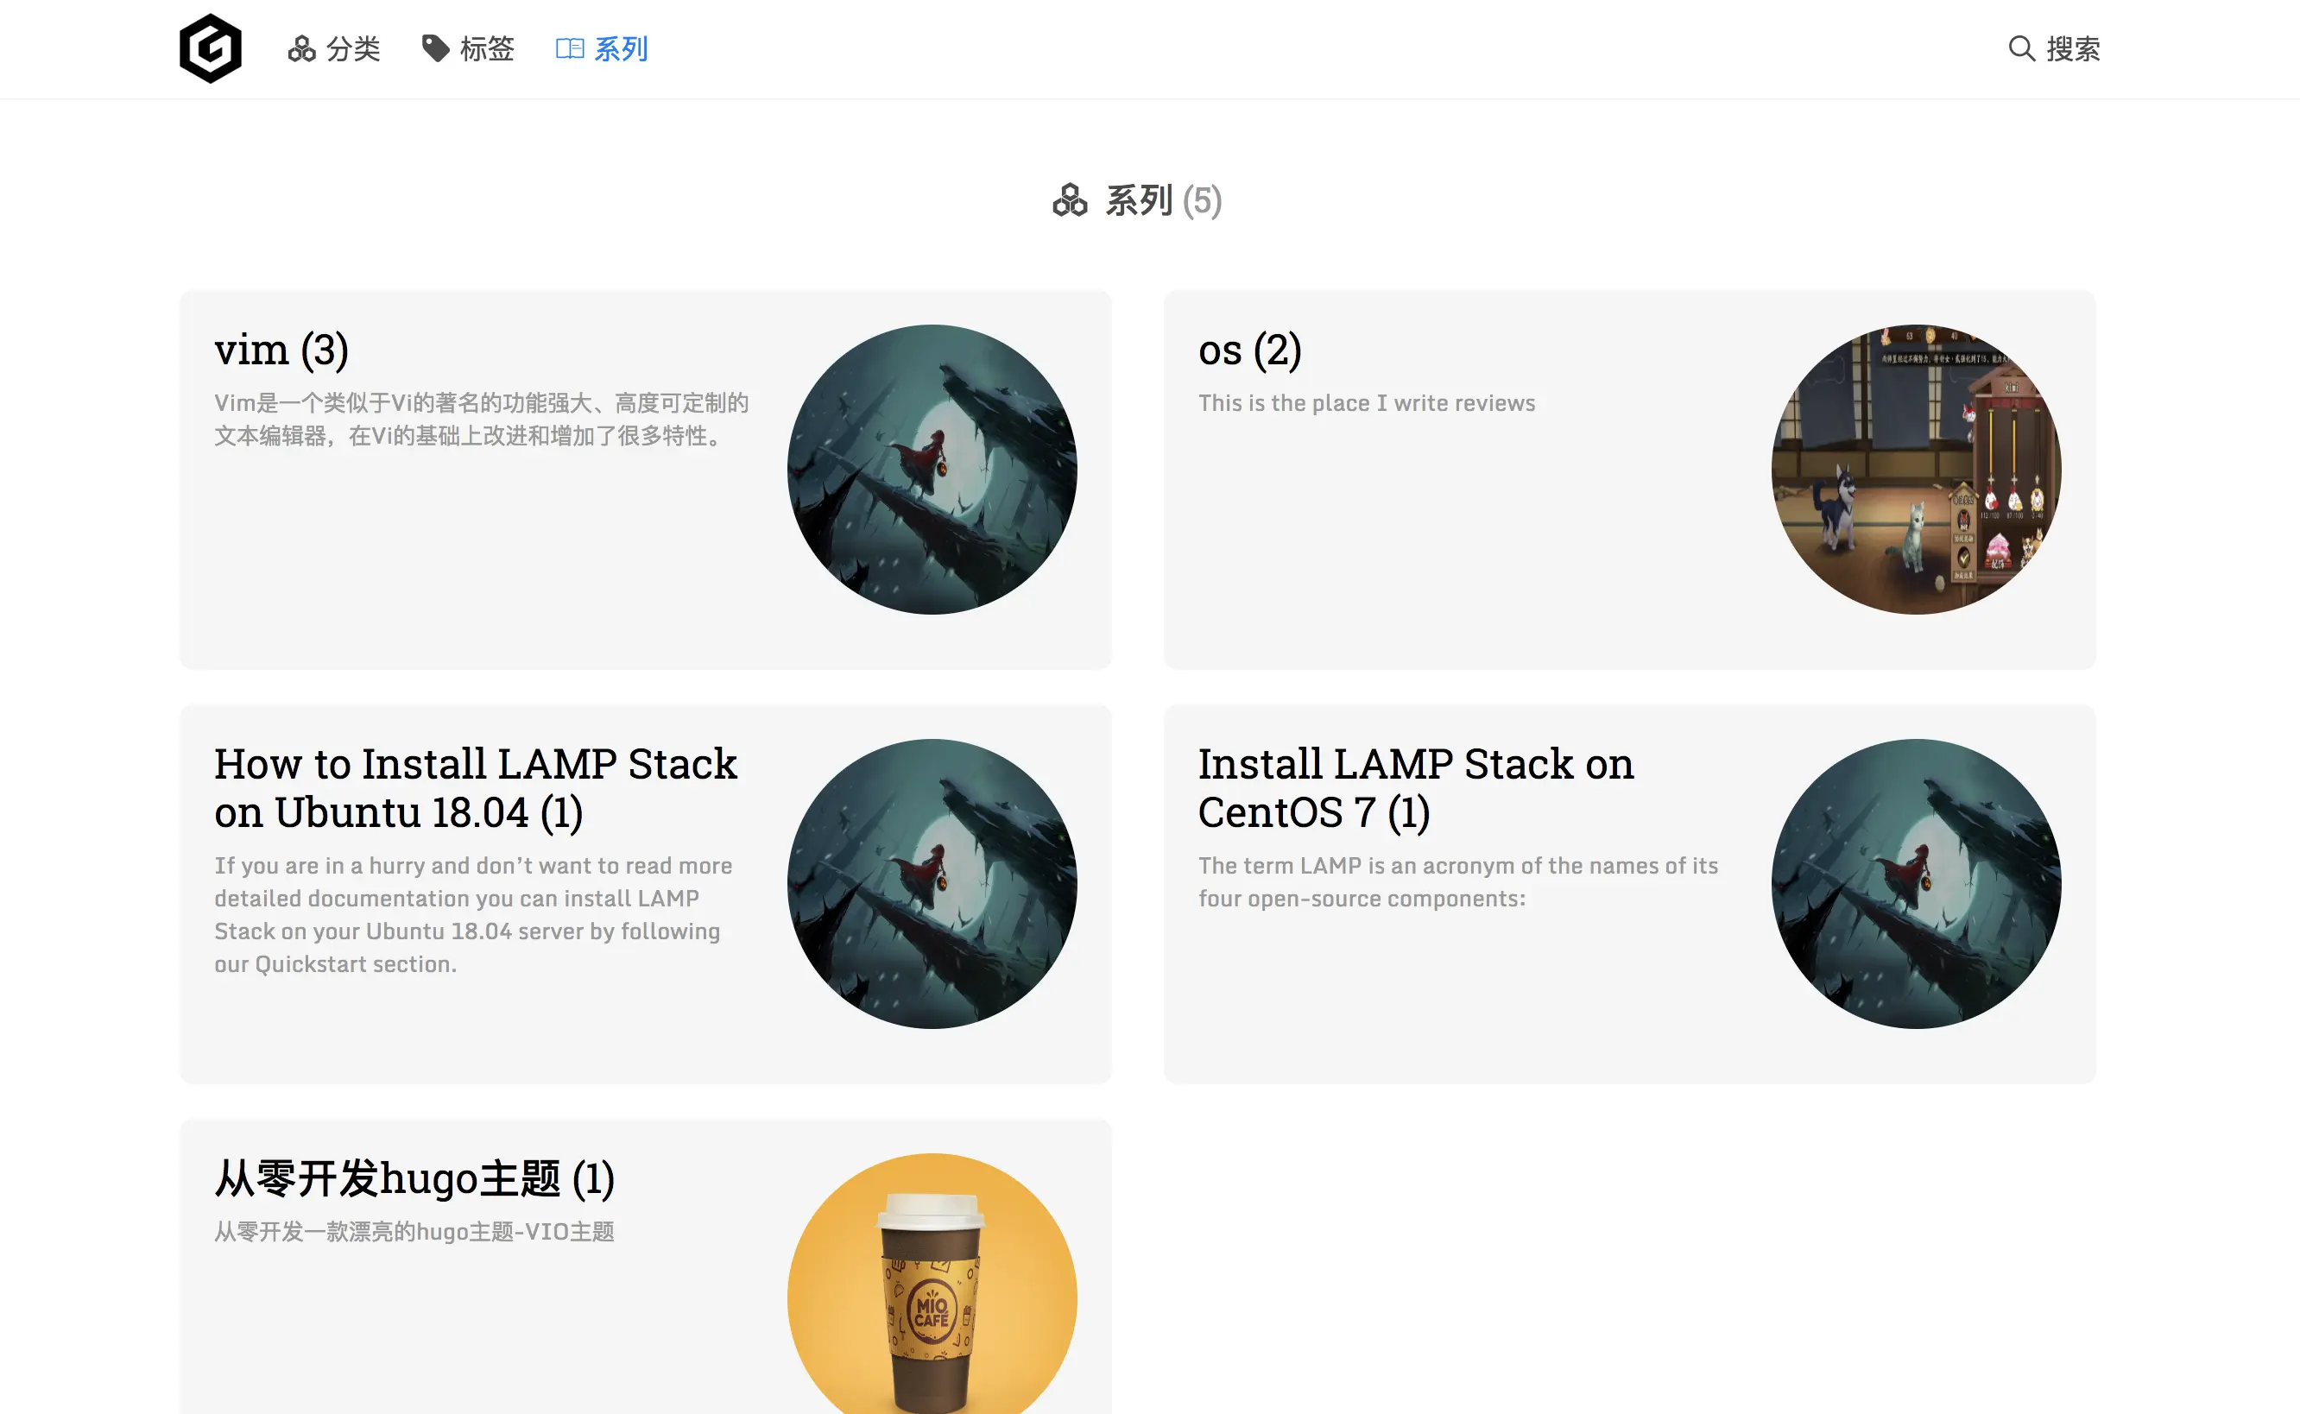
Task: Click the 搜索 search text
Action: 2073,48
